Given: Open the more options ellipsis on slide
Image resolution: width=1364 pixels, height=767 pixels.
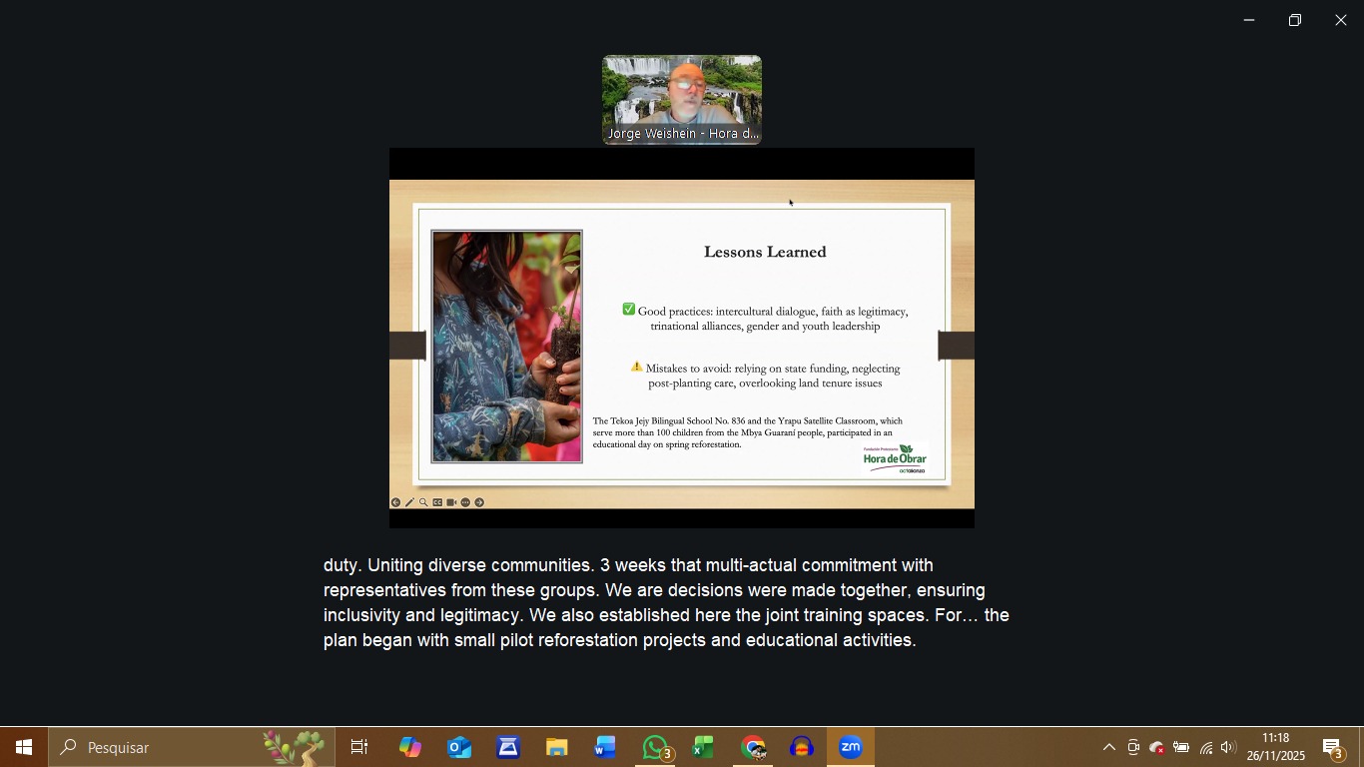Looking at the screenshot, I should 465,502.
